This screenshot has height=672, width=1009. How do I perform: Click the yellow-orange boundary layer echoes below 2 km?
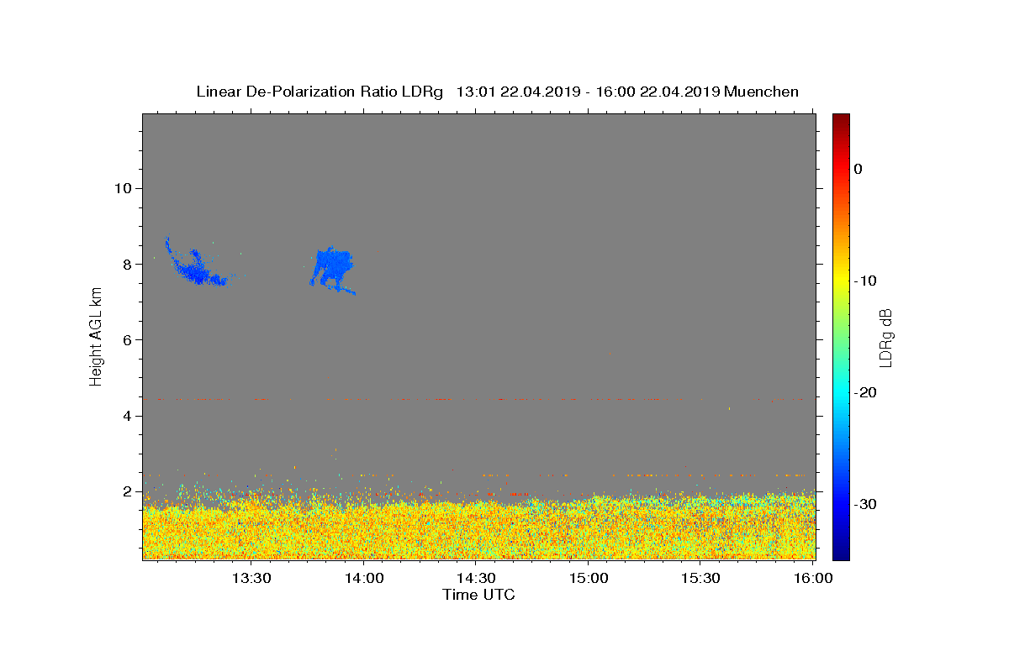coord(478,529)
